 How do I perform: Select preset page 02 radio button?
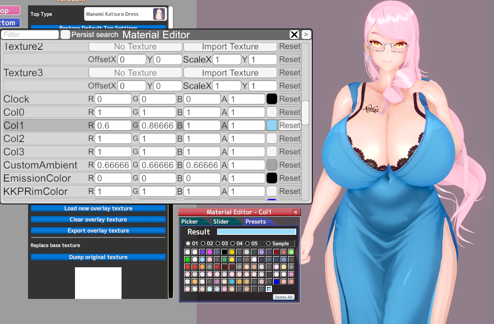[203, 243]
